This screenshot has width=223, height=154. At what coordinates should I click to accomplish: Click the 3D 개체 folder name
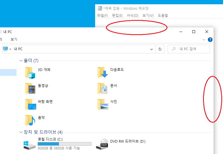click(44, 70)
